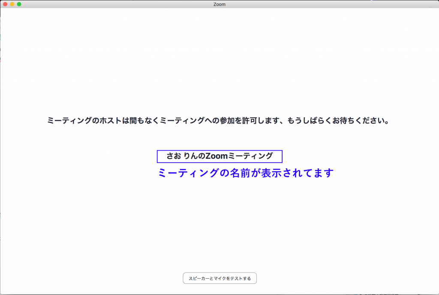Select the meeting name さお りんのZoomミーティング
The width and height of the screenshot is (439, 295).
pyautogui.click(x=219, y=156)
